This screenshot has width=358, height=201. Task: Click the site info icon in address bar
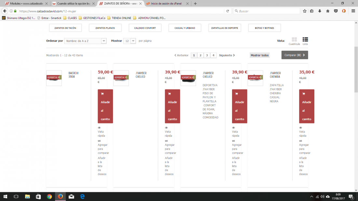[11, 11]
